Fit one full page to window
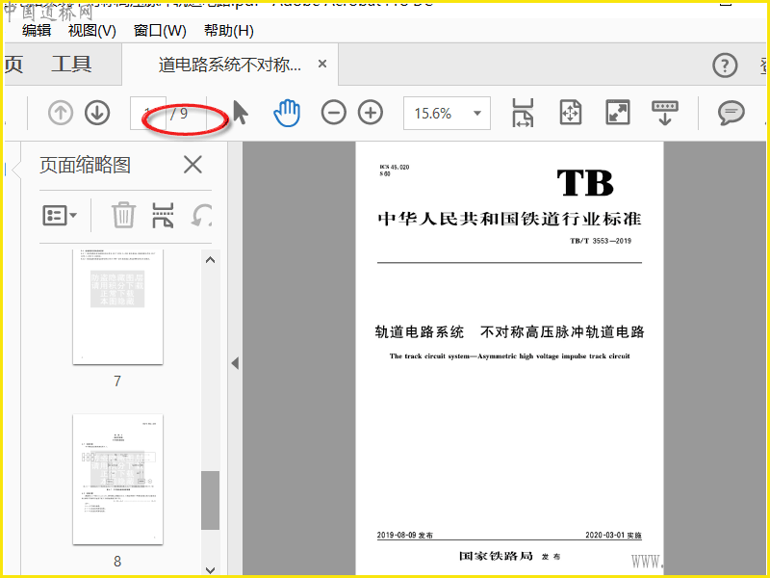The height and width of the screenshot is (578, 770). pyautogui.click(x=571, y=113)
